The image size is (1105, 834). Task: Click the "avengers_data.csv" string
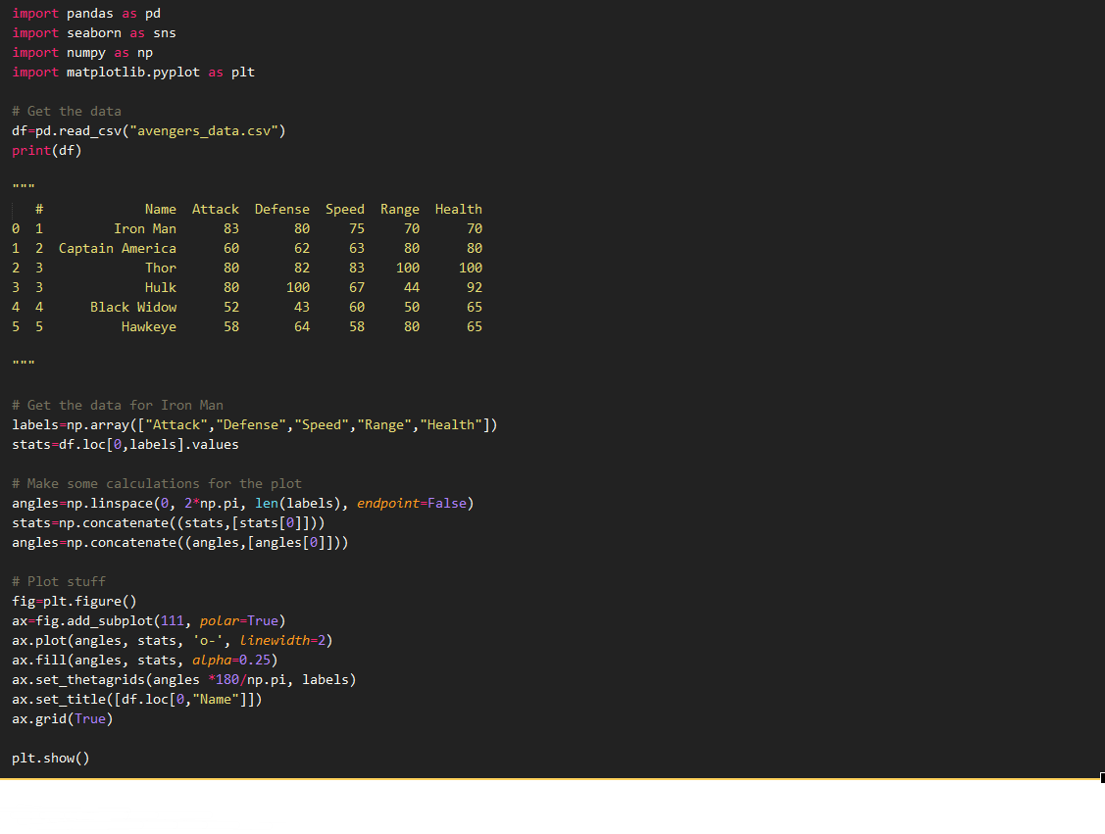[204, 131]
